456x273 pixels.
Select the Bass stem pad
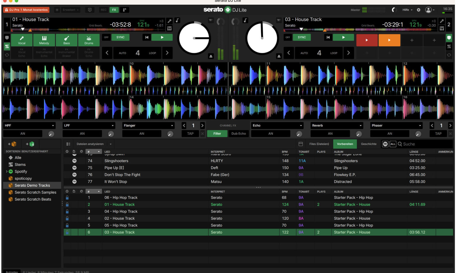pyautogui.click(x=66, y=40)
